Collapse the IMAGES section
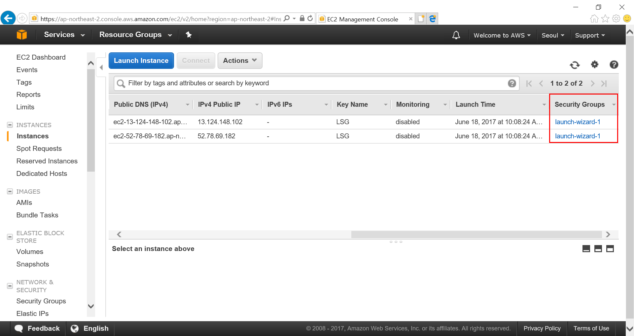Viewport: 634px width, 336px height. [10, 191]
